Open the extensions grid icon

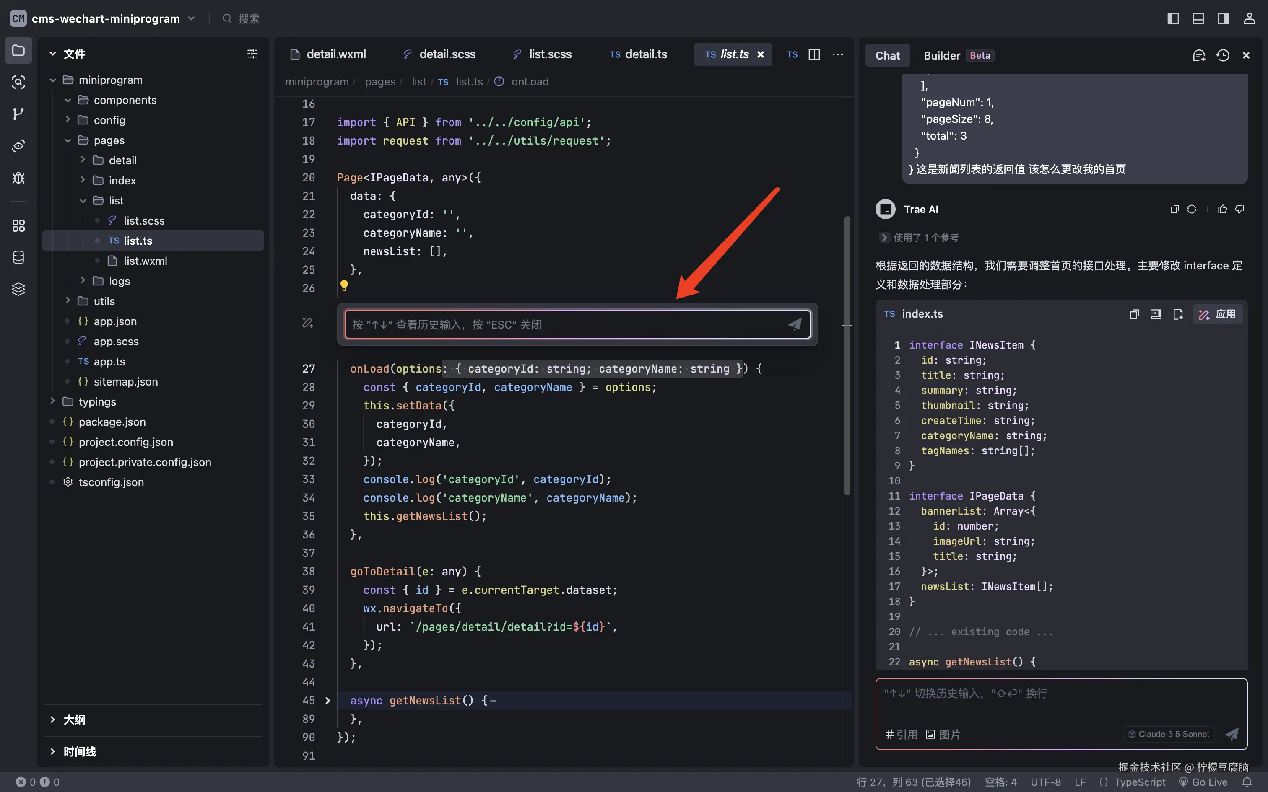click(18, 226)
